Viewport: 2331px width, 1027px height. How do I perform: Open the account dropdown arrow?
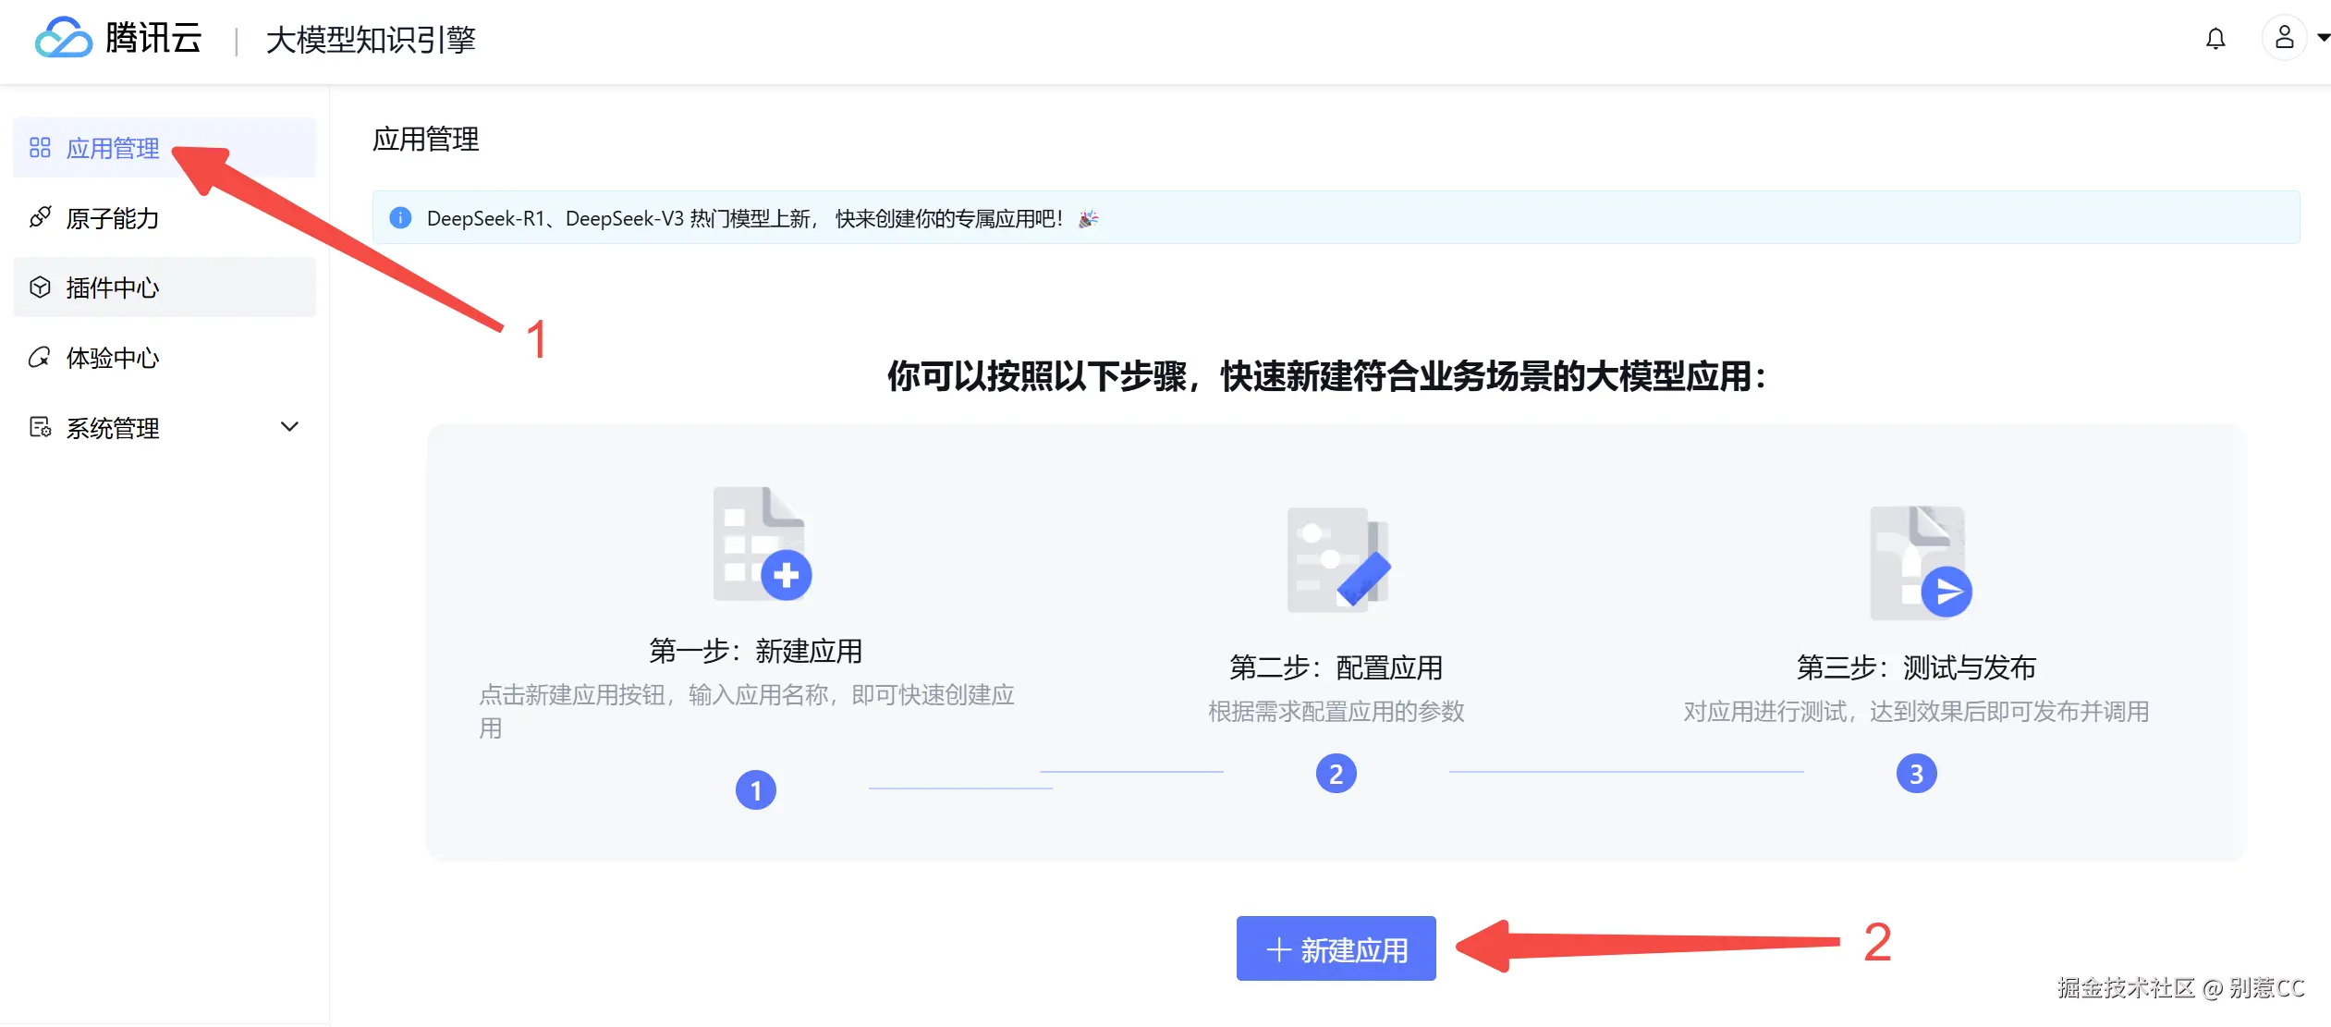coord(2323,38)
